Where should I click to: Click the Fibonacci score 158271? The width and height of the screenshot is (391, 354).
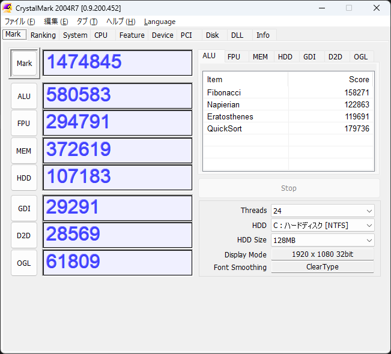[357, 92]
